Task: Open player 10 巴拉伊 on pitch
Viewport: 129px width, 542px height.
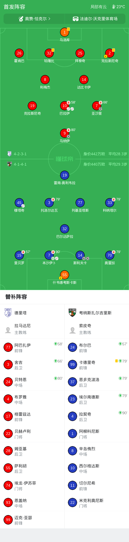Action: 65,106
